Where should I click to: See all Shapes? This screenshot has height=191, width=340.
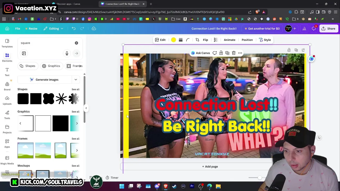(x=75, y=89)
